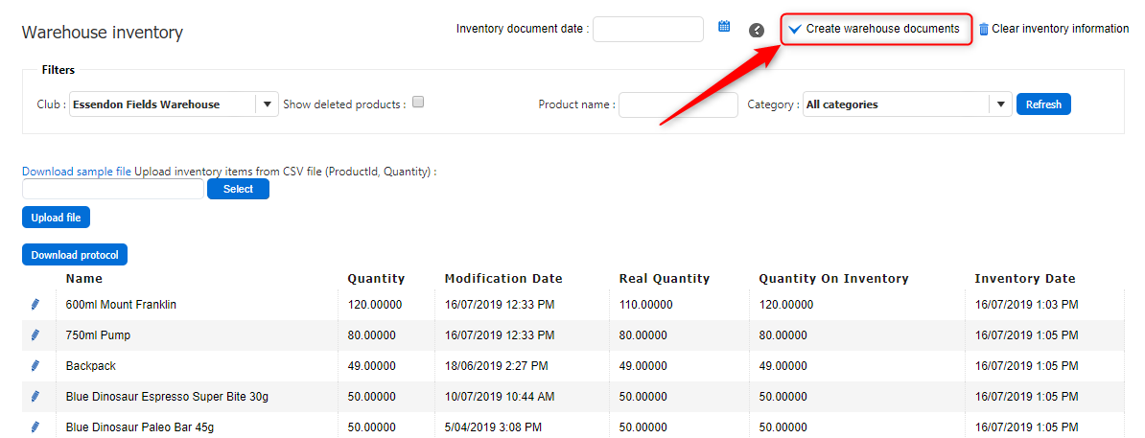
Task: Open the inventory document date calendar picker
Action: click(x=724, y=27)
